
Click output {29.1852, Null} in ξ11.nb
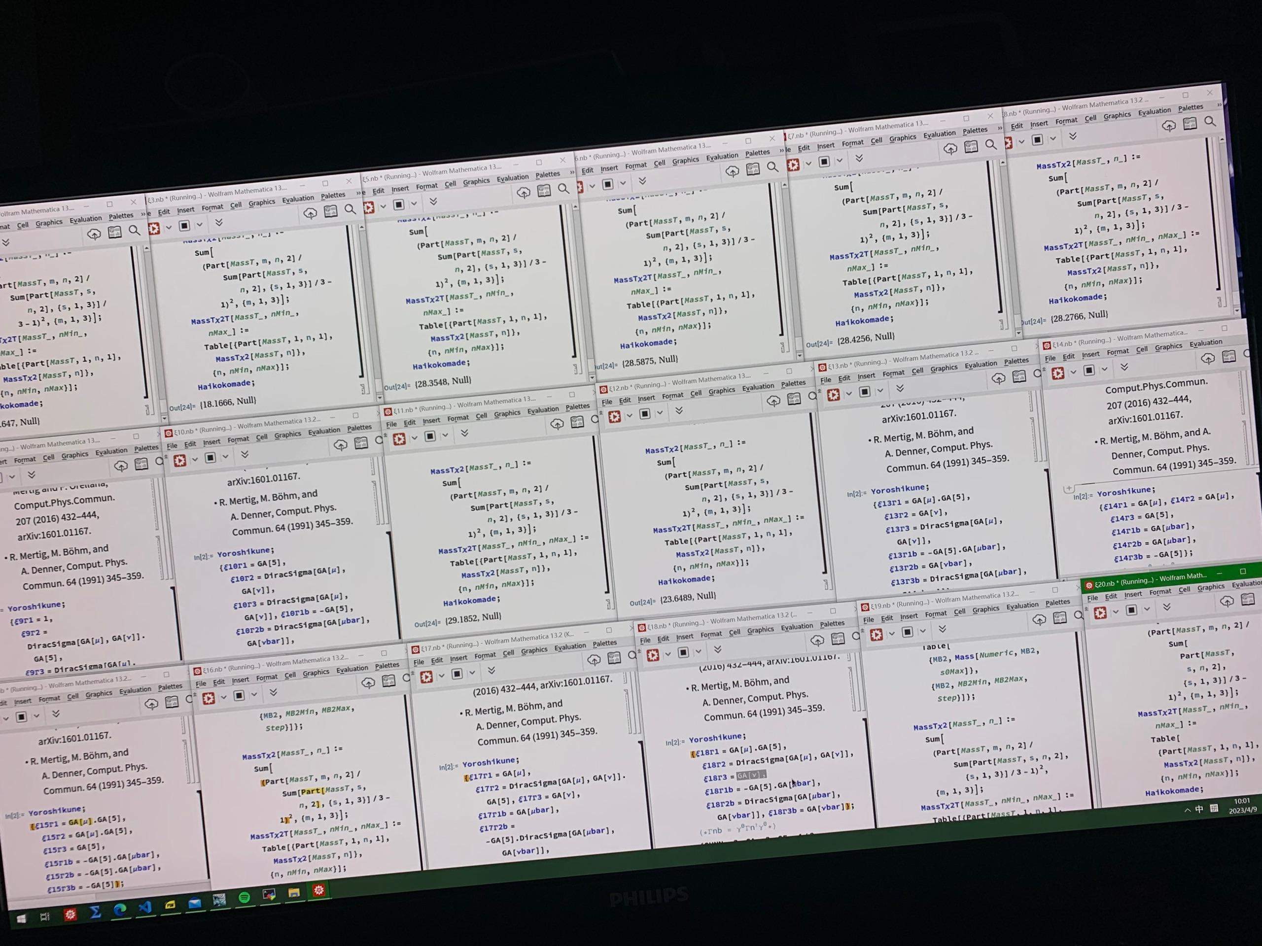(473, 619)
